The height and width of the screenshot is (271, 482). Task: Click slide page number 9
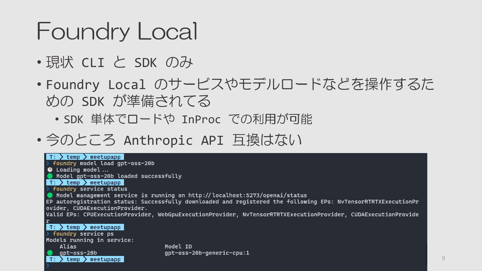click(443, 258)
